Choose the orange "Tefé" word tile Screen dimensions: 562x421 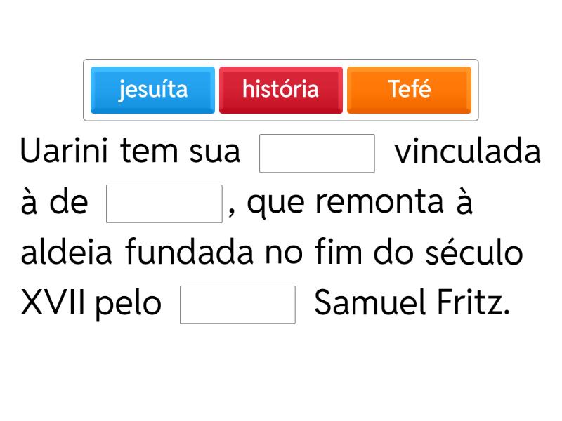point(409,90)
